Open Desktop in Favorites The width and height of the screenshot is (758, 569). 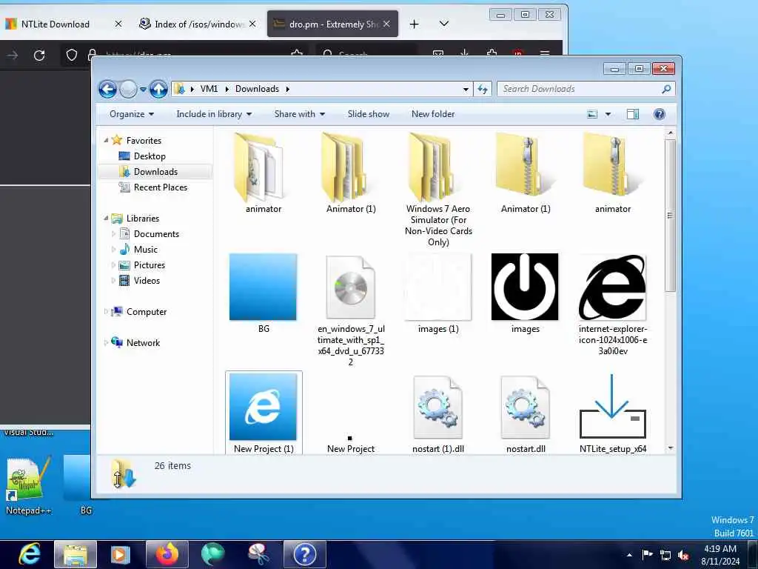coord(150,156)
